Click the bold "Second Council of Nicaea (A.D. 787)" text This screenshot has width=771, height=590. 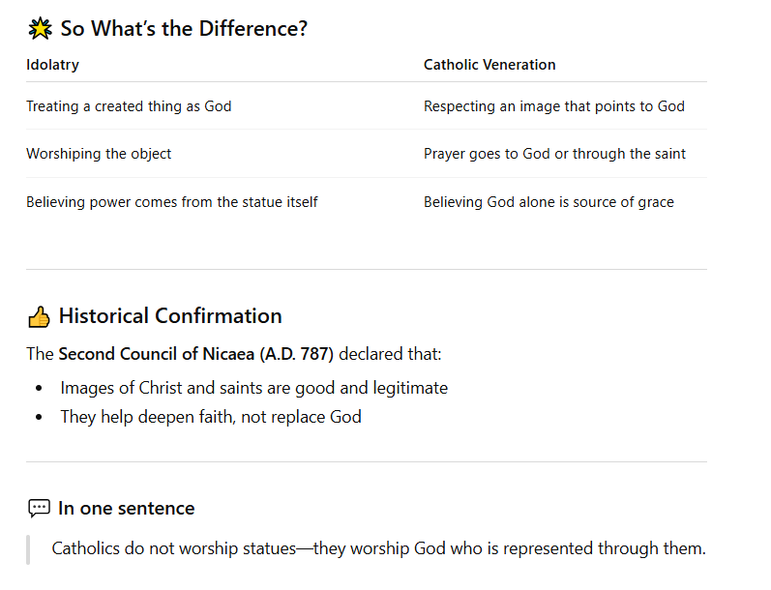[x=195, y=354]
